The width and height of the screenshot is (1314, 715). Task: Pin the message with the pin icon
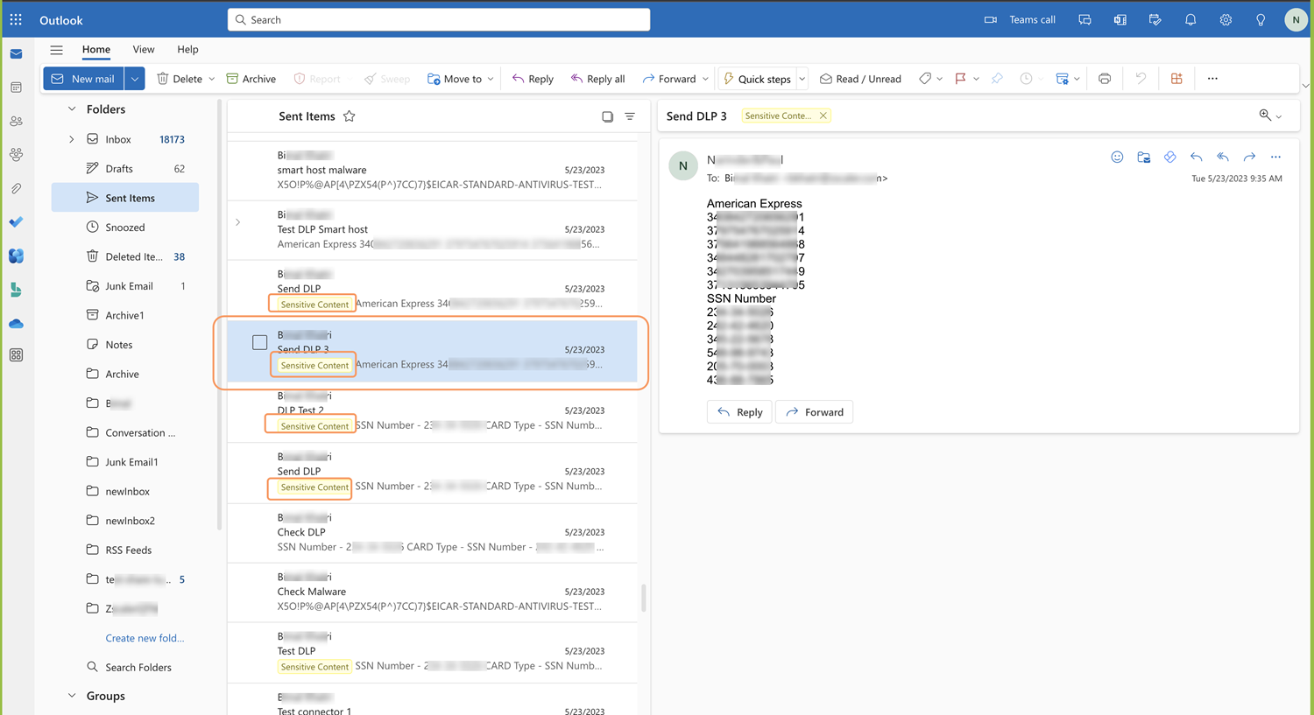(x=997, y=78)
